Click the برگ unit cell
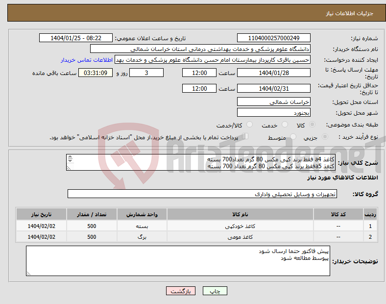 point(142,237)
